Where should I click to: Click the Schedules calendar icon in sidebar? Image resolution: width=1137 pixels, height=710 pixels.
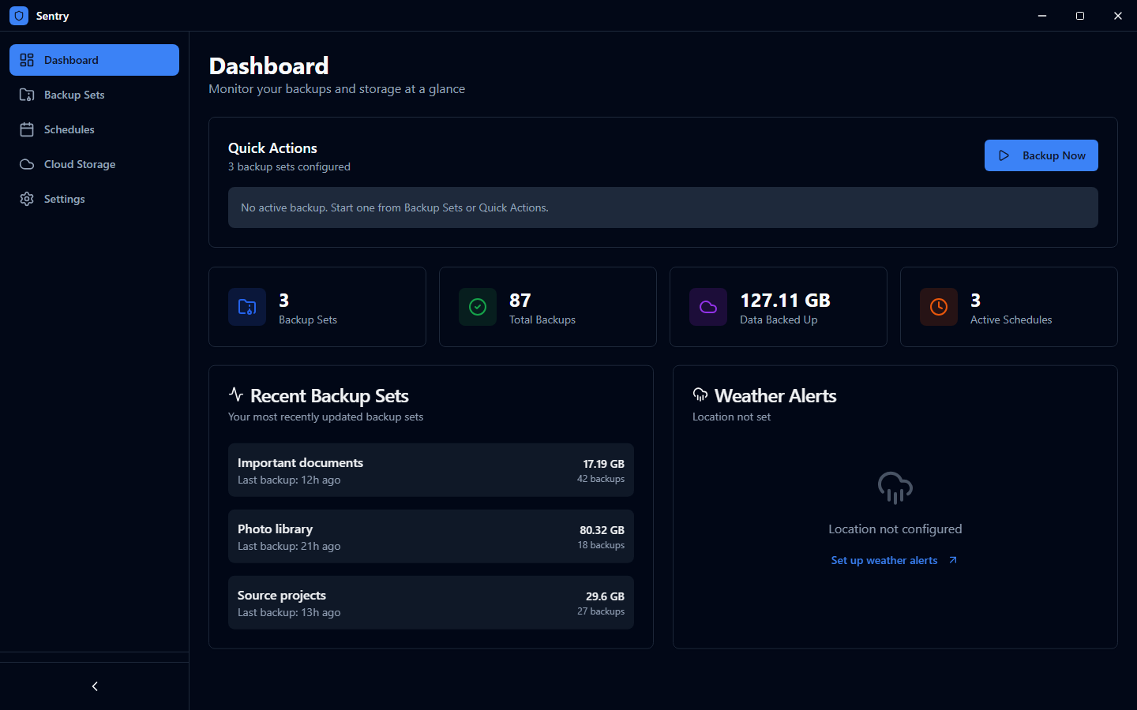[27, 129]
